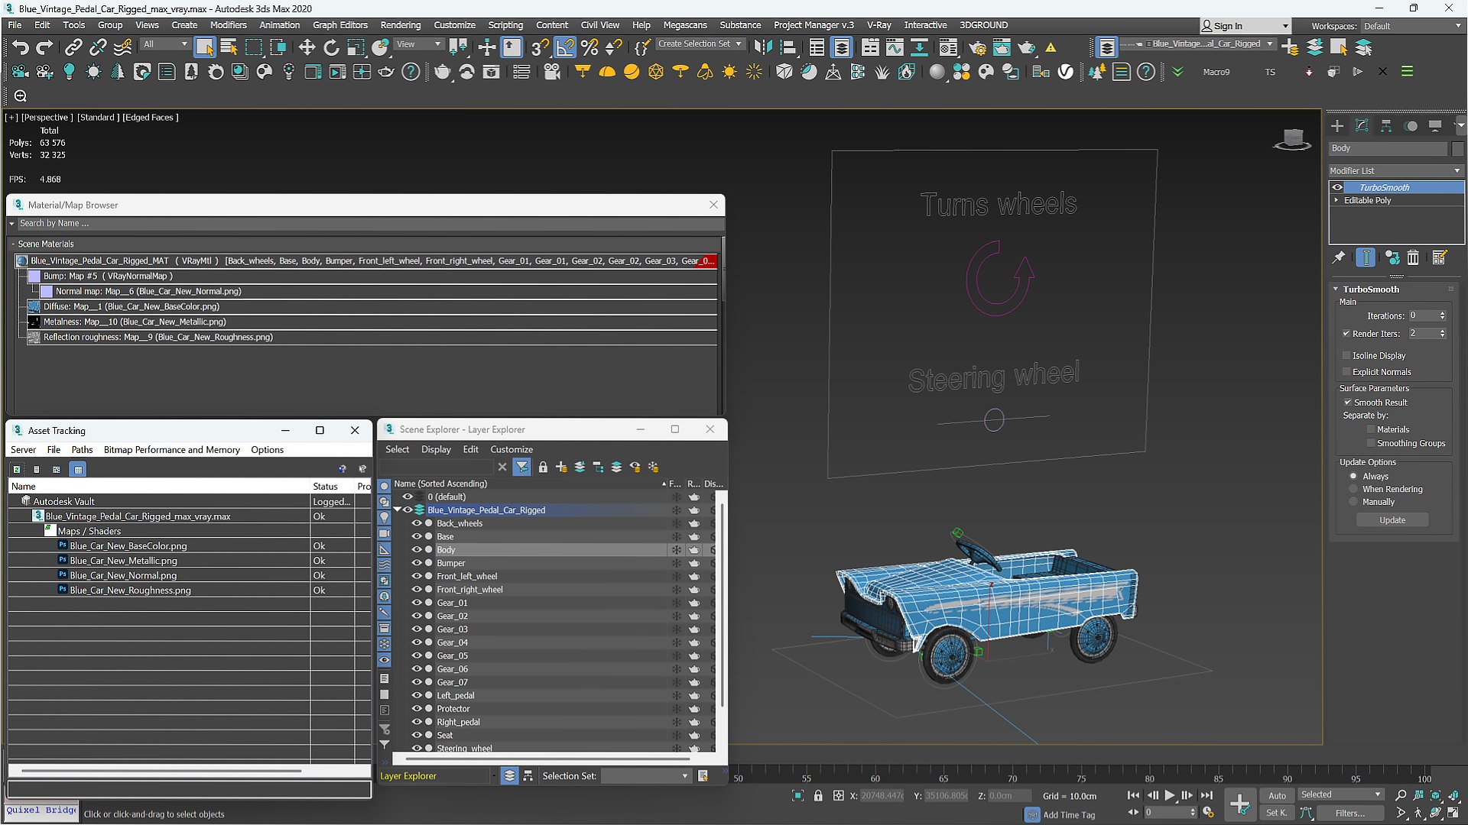Click the Play Animation button
The width and height of the screenshot is (1468, 825).
click(1169, 796)
